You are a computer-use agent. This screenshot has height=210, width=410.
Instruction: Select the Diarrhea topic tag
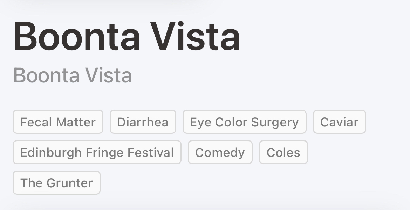pos(143,122)
